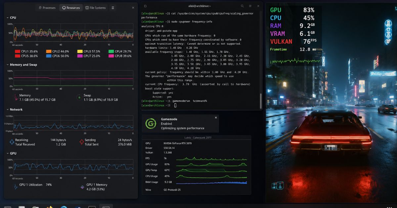Screen dimensions: 397x208
Task: Click Vulkan version '1.3.268'
Action: [x=168, y=153]
